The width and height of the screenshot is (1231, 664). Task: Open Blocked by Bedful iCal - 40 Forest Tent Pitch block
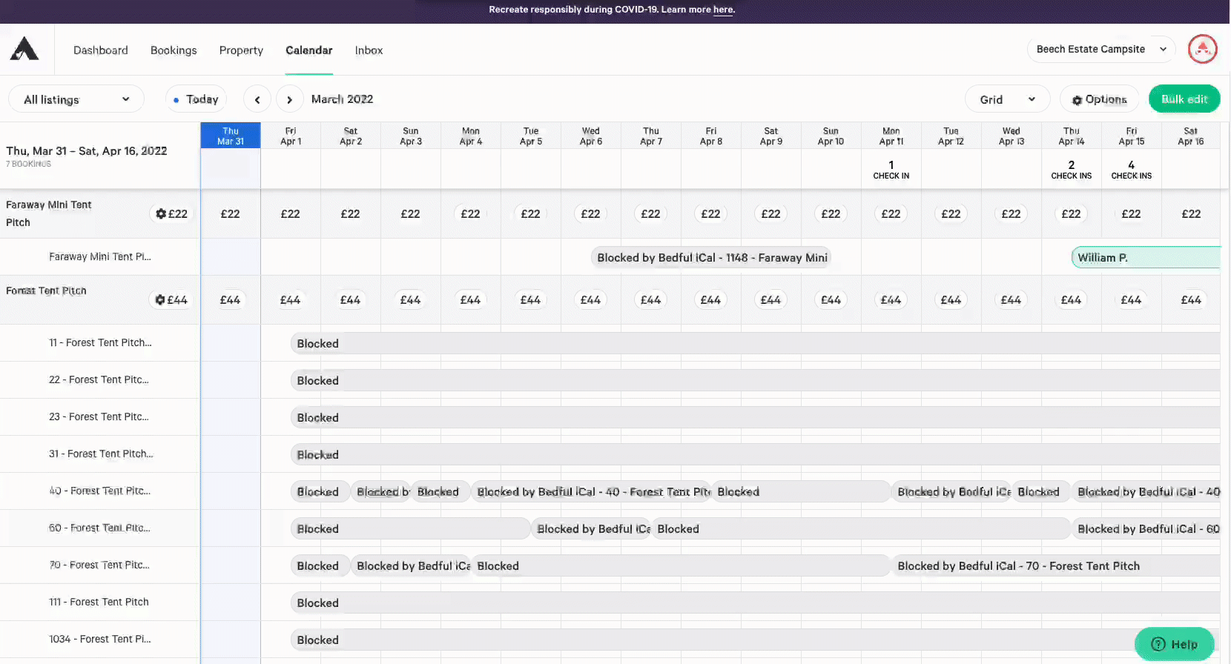pos(593,491)
